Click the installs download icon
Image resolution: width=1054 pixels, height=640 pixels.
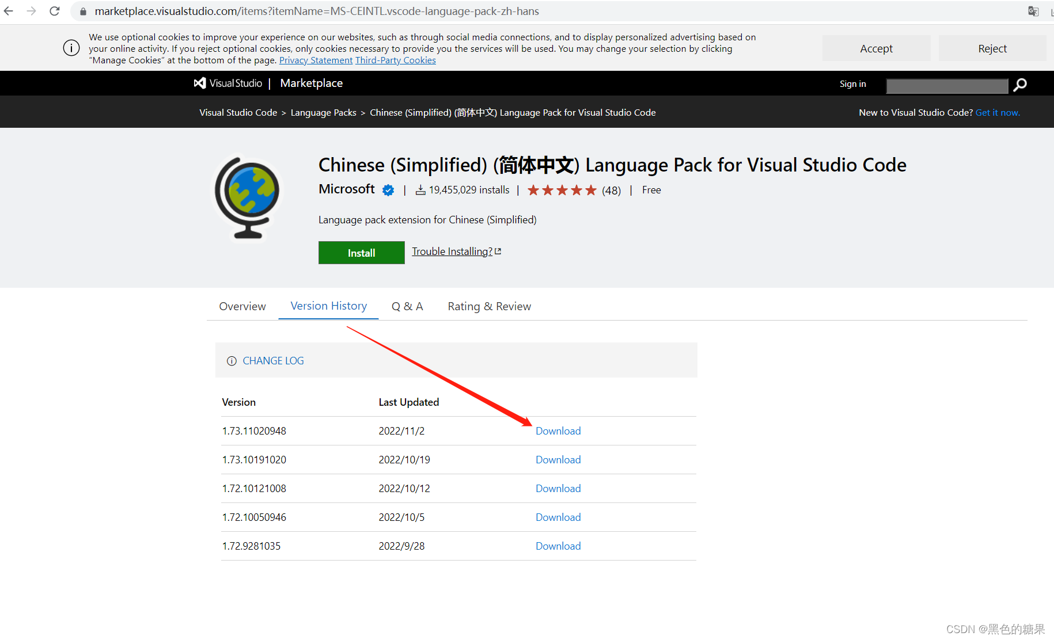click(421, 190)
